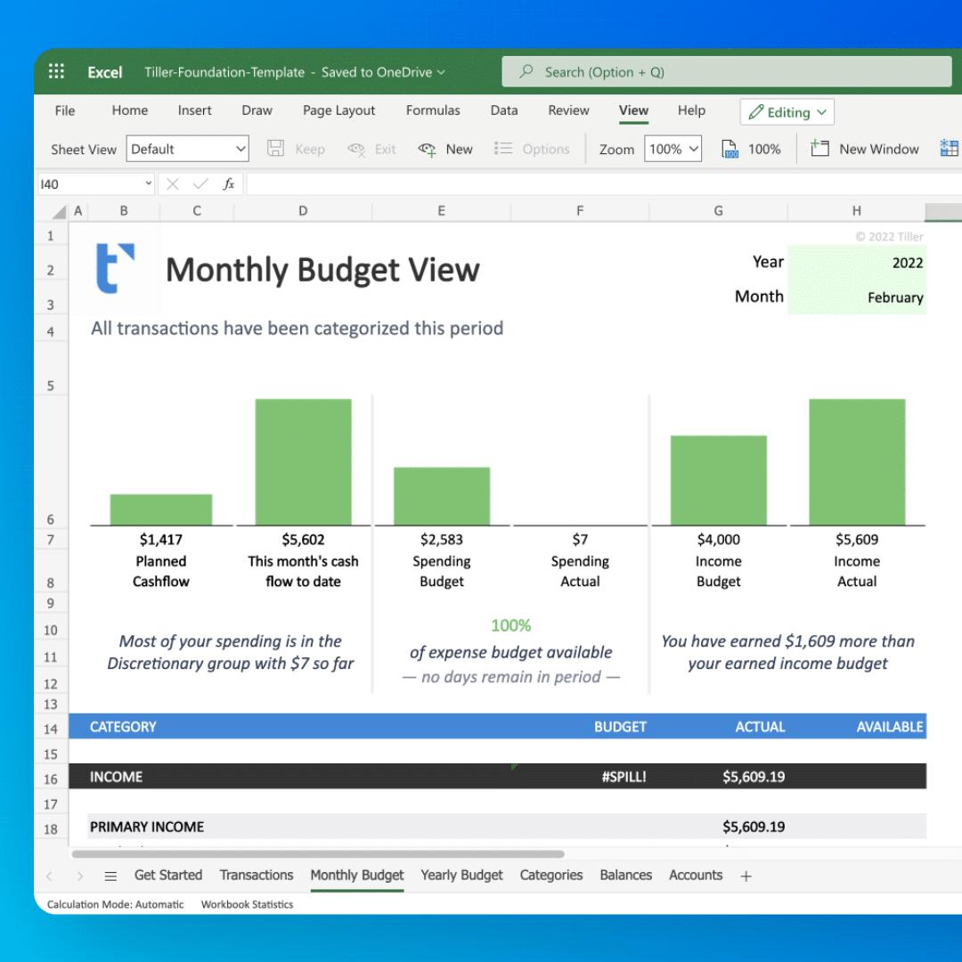Viewport: 962px width, 962px height.
Task: Click the previous sheet arrow
Action: [50, 876]
